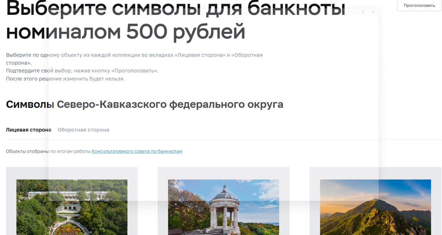Click the text Объекты отобраны по итогам работы
442x235 pixels.
[x=48, y=151]
